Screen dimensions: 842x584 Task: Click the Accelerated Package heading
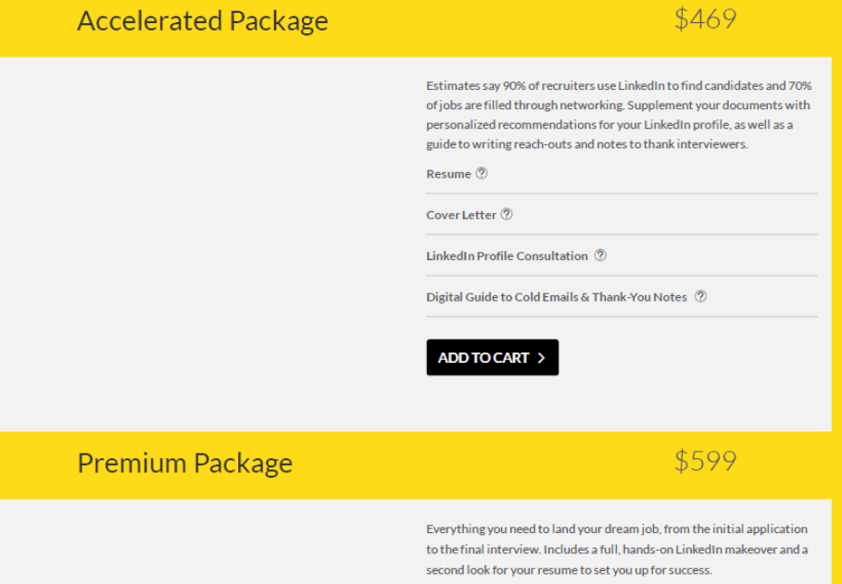coord(203,21)
